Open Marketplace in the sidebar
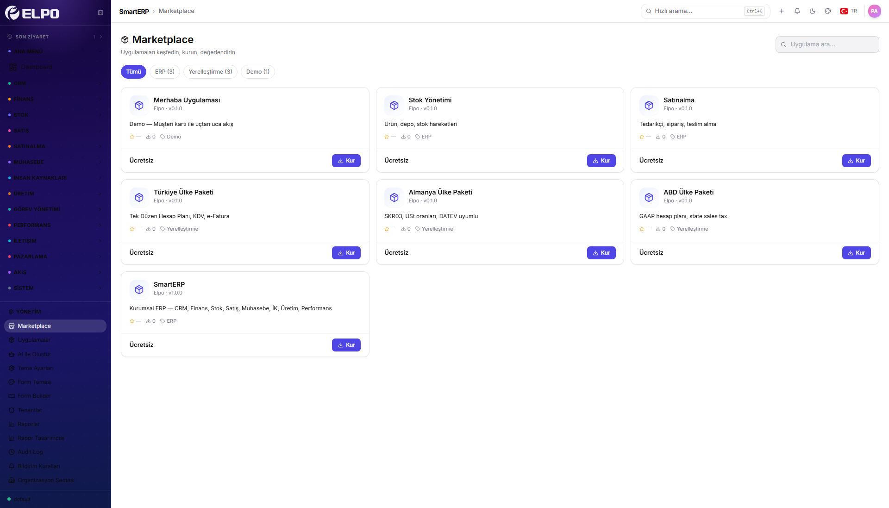The width and height of the screenshot is (889, 508). [x=56, y=326]
